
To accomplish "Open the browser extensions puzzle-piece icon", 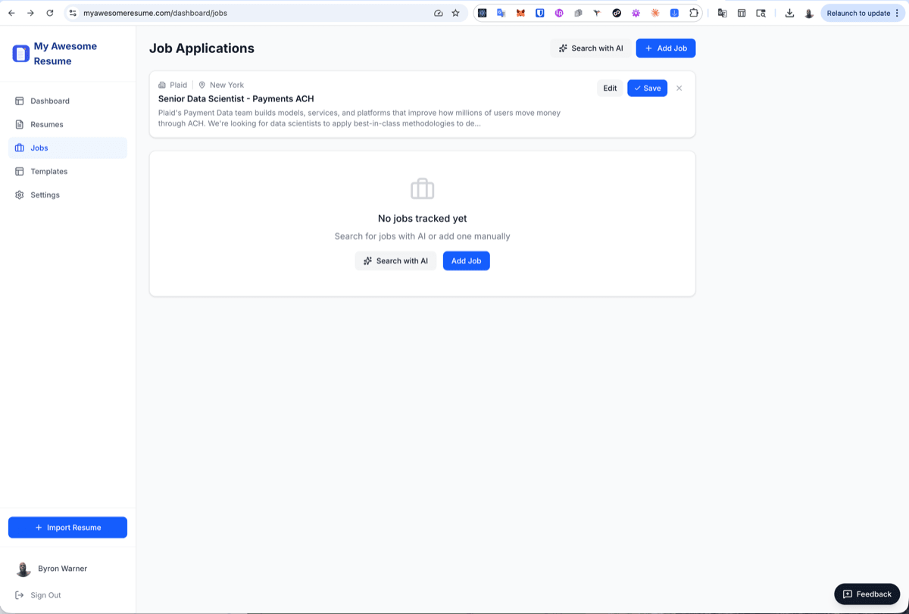I will [693, 13].
